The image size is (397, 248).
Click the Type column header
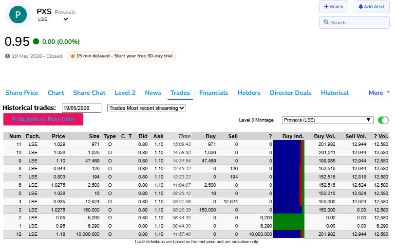point(110,136)
